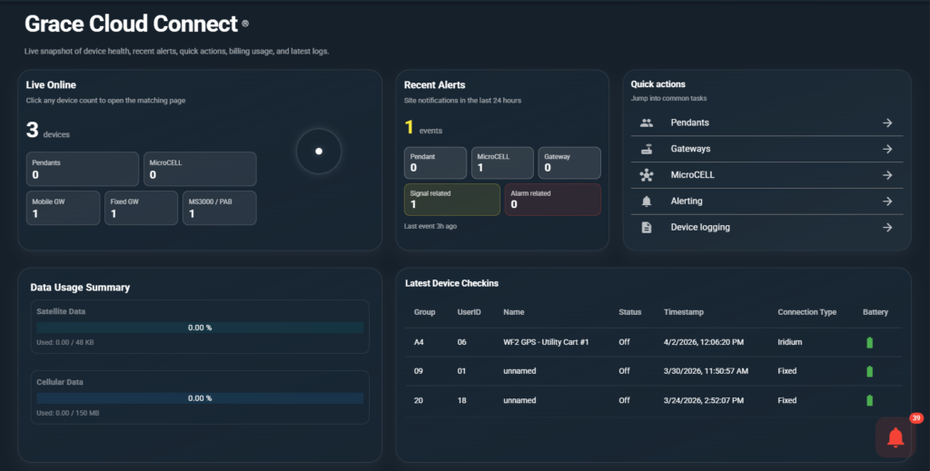
Task: Open the Mobile GW device count card
Action: tap(63, 208)
